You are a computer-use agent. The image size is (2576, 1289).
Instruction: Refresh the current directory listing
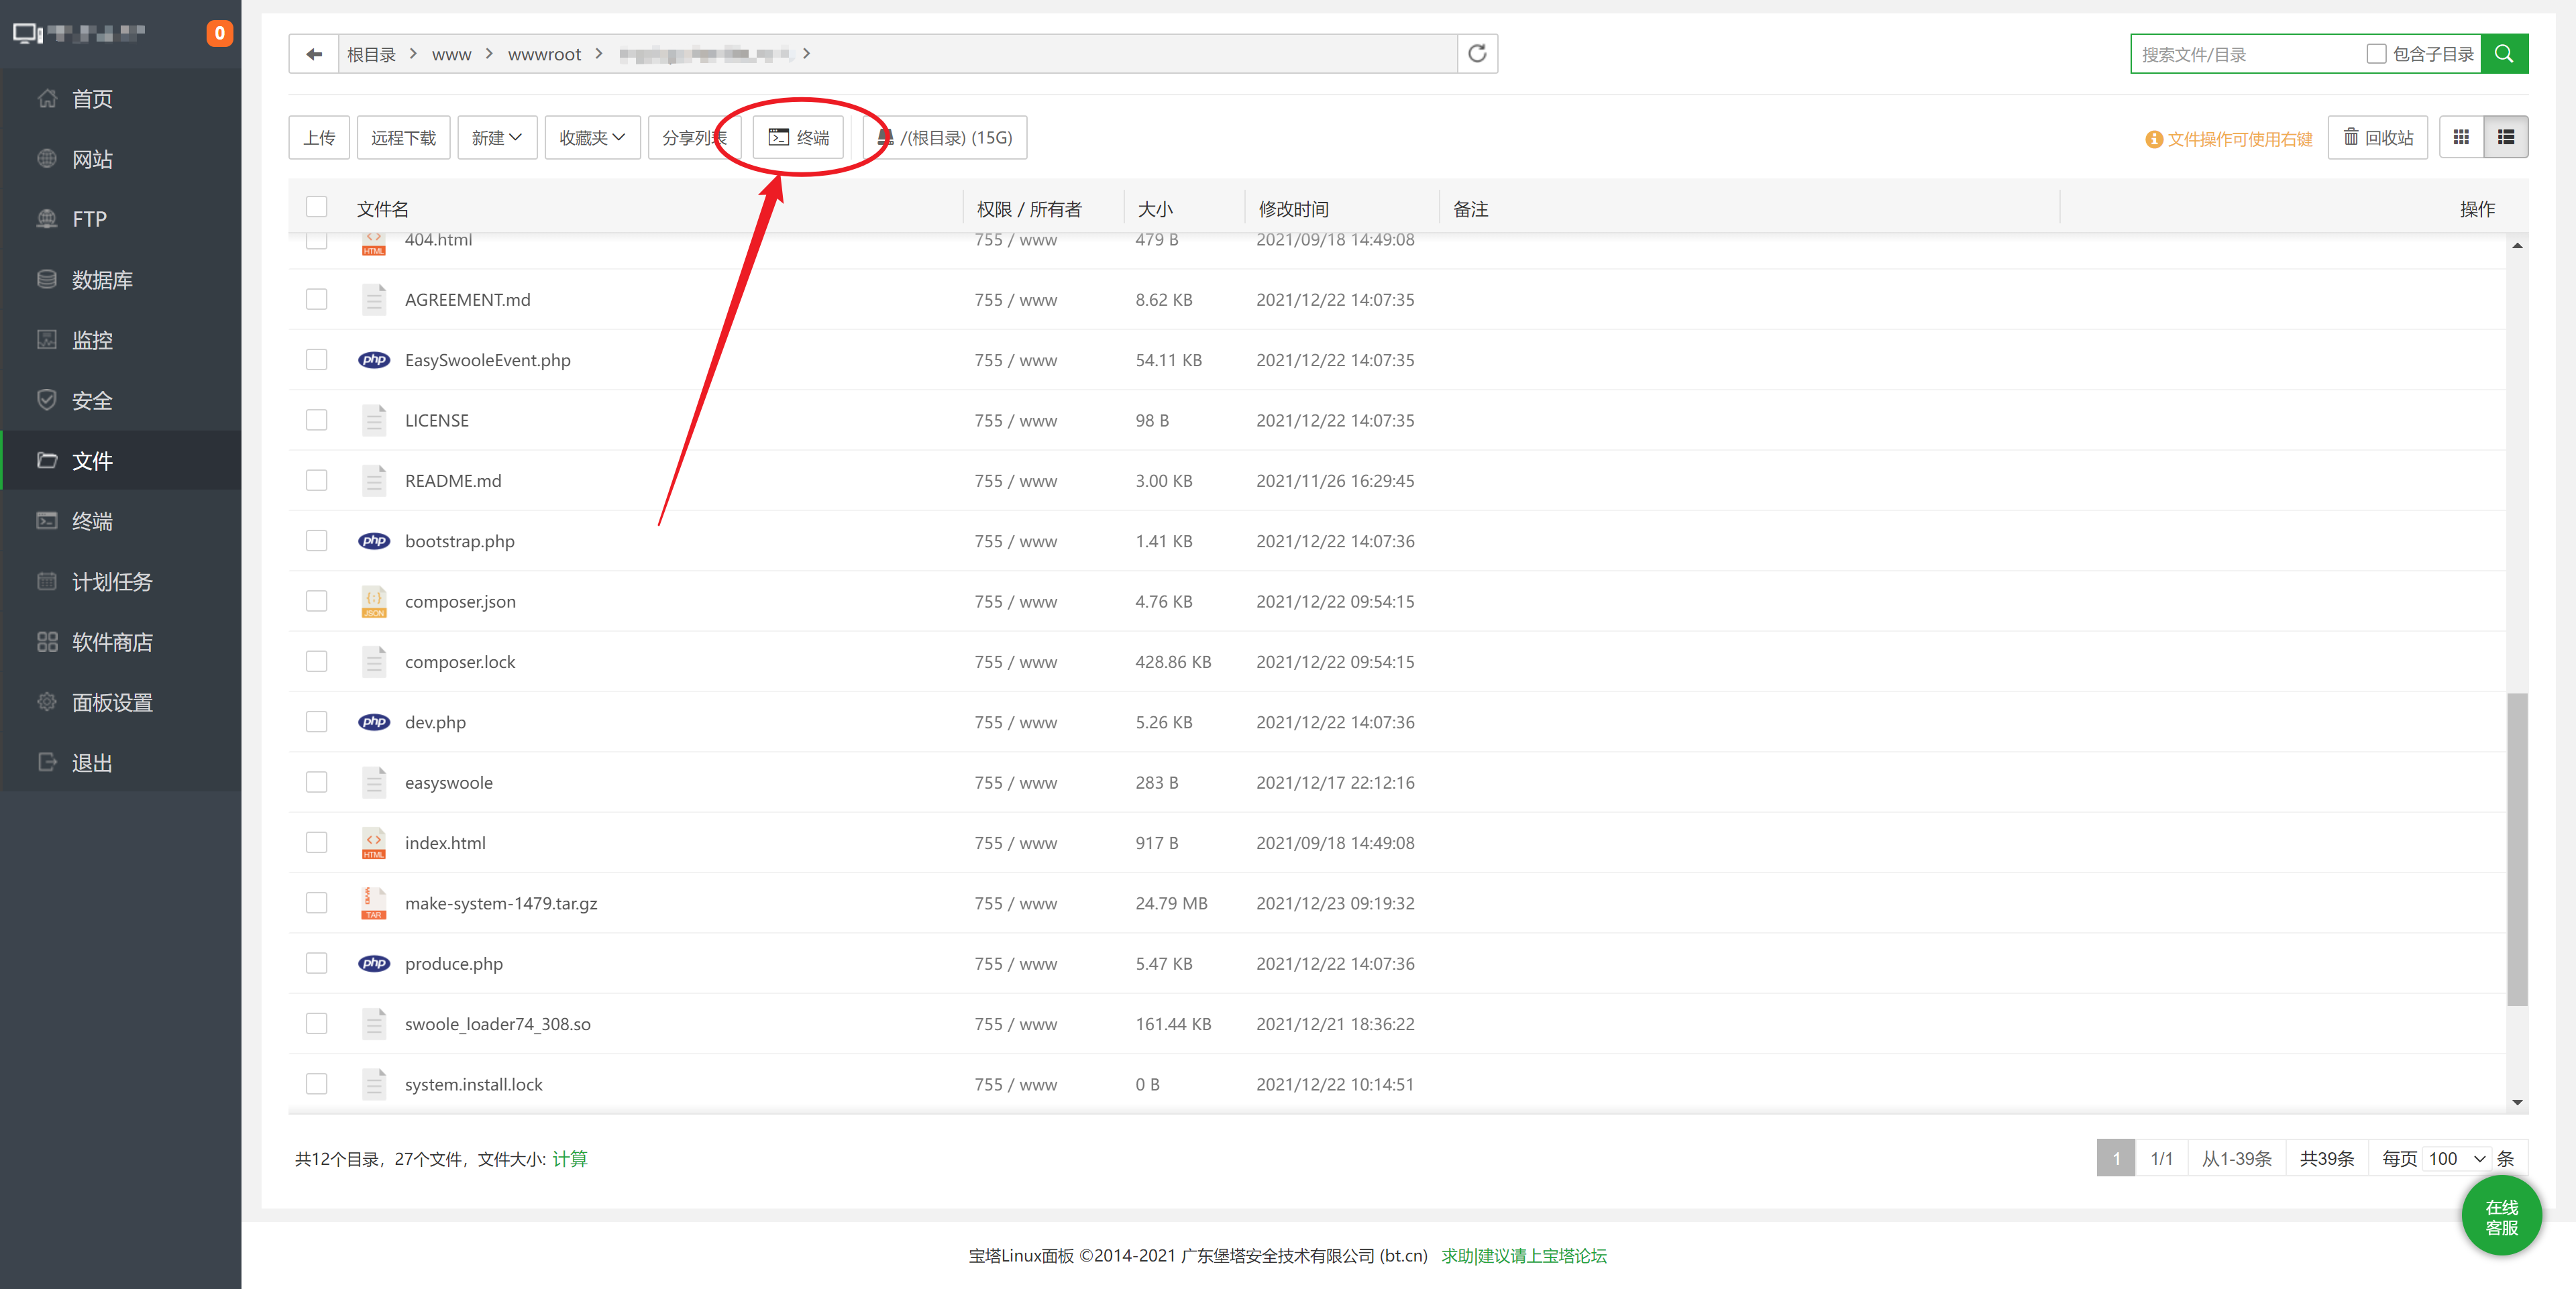pos(1477,54)
